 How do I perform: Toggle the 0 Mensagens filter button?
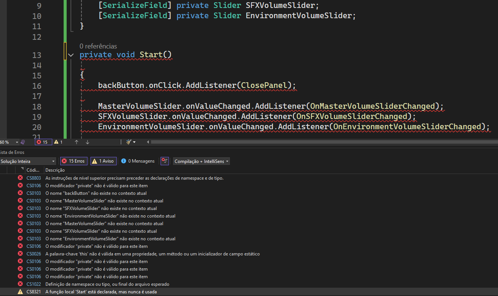pyautogui.click(x=138, y=161)
